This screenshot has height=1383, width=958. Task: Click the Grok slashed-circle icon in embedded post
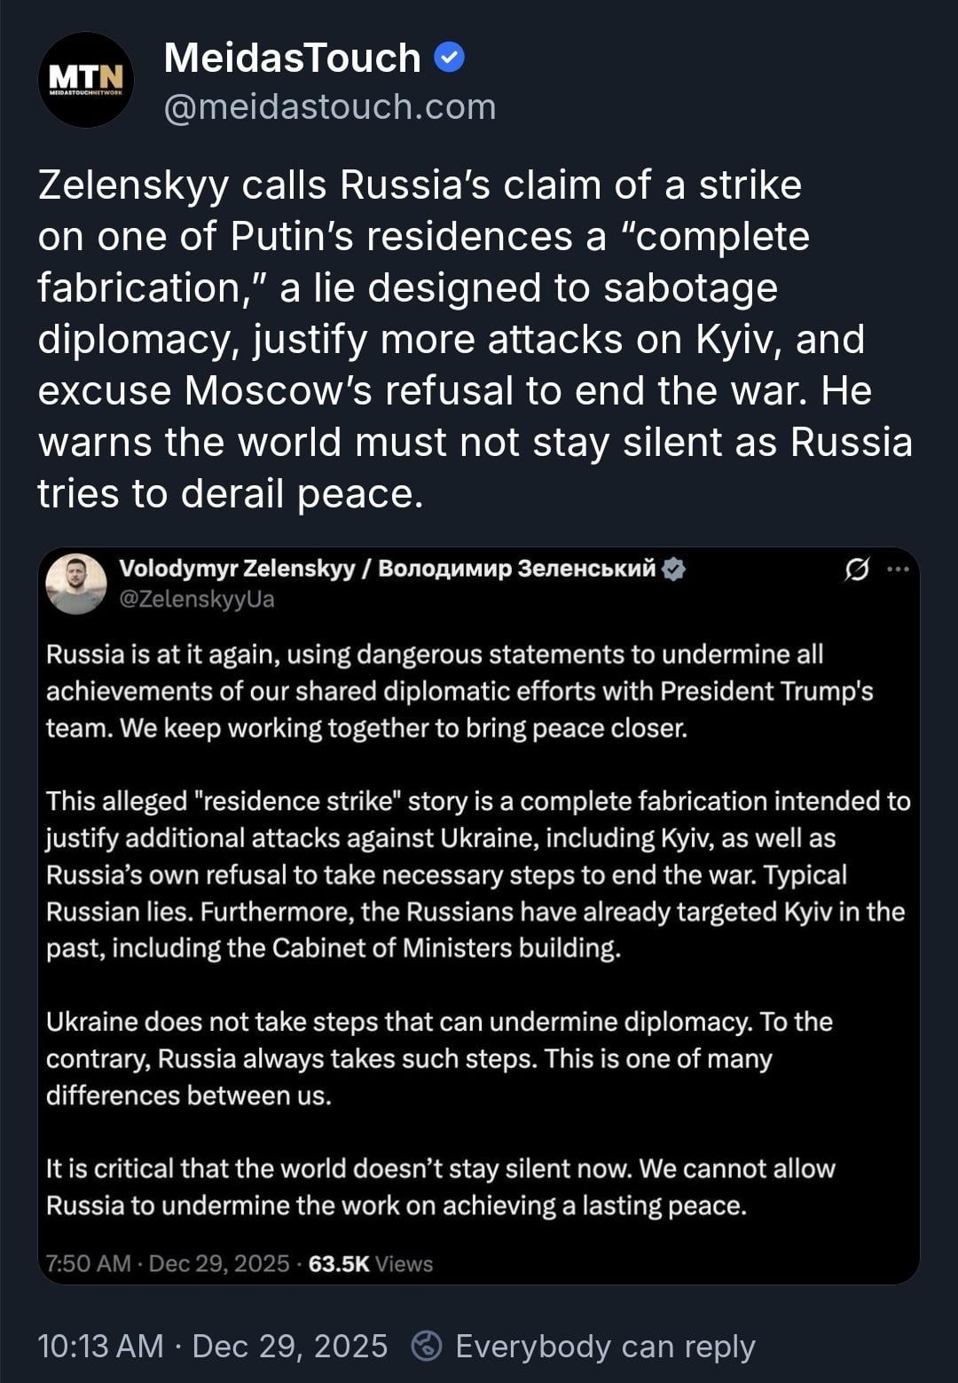[857, 570]
